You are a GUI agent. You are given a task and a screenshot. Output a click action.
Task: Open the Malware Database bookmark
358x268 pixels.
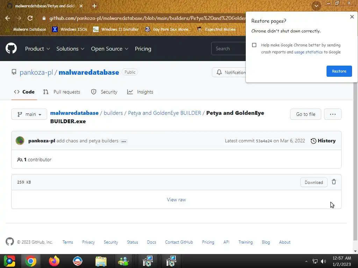[x=26, y=29]
